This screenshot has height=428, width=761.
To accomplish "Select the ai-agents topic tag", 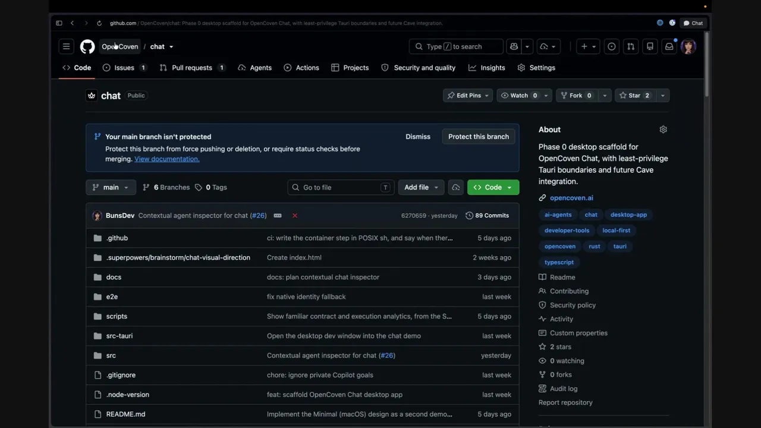I will [558, 215].
